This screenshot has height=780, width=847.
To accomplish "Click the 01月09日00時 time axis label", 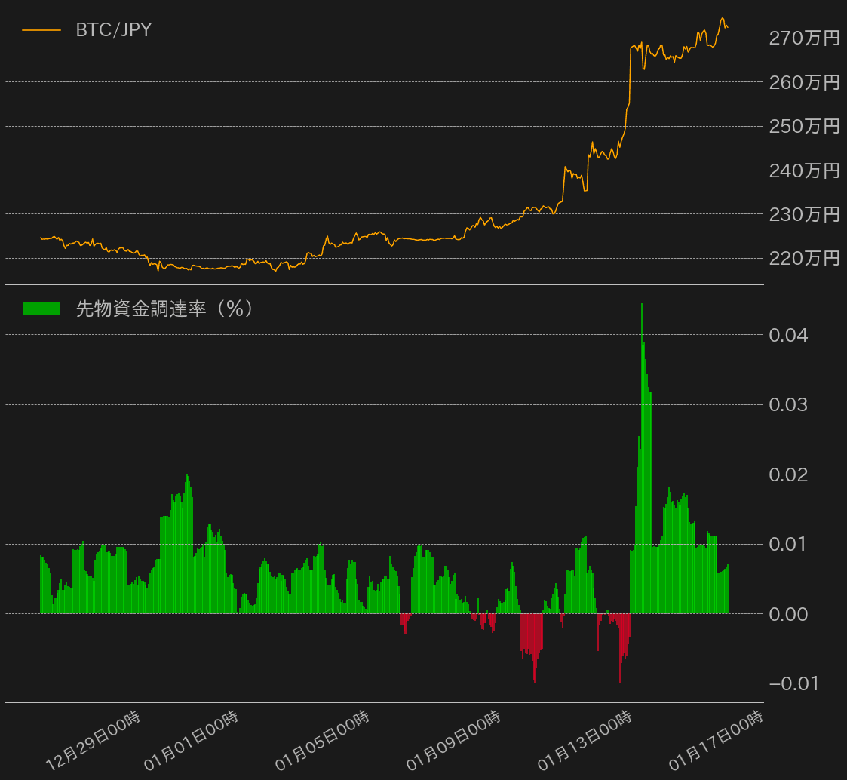I will click(453, 742).
